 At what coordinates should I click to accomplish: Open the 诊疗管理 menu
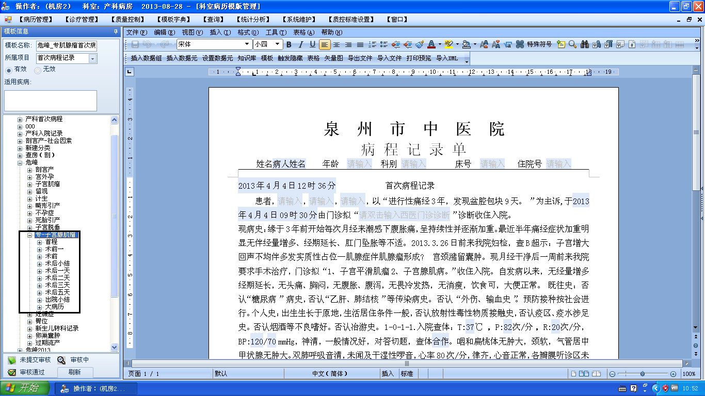coord(82,20)
